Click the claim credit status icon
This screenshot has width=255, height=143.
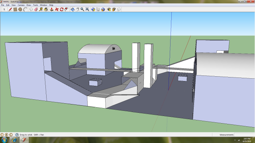[6, 135]
